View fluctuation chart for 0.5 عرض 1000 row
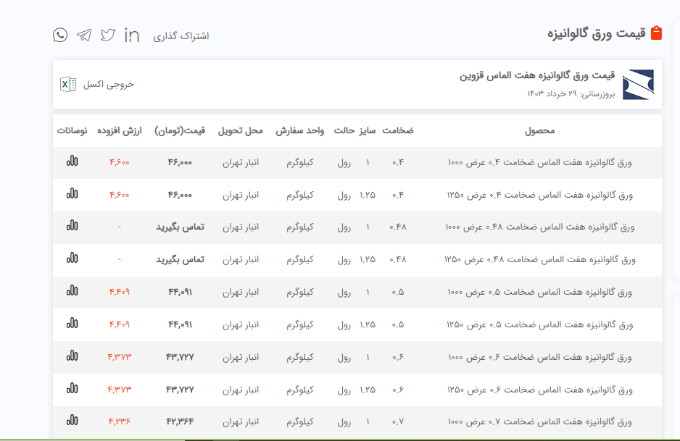 (72, 291)
